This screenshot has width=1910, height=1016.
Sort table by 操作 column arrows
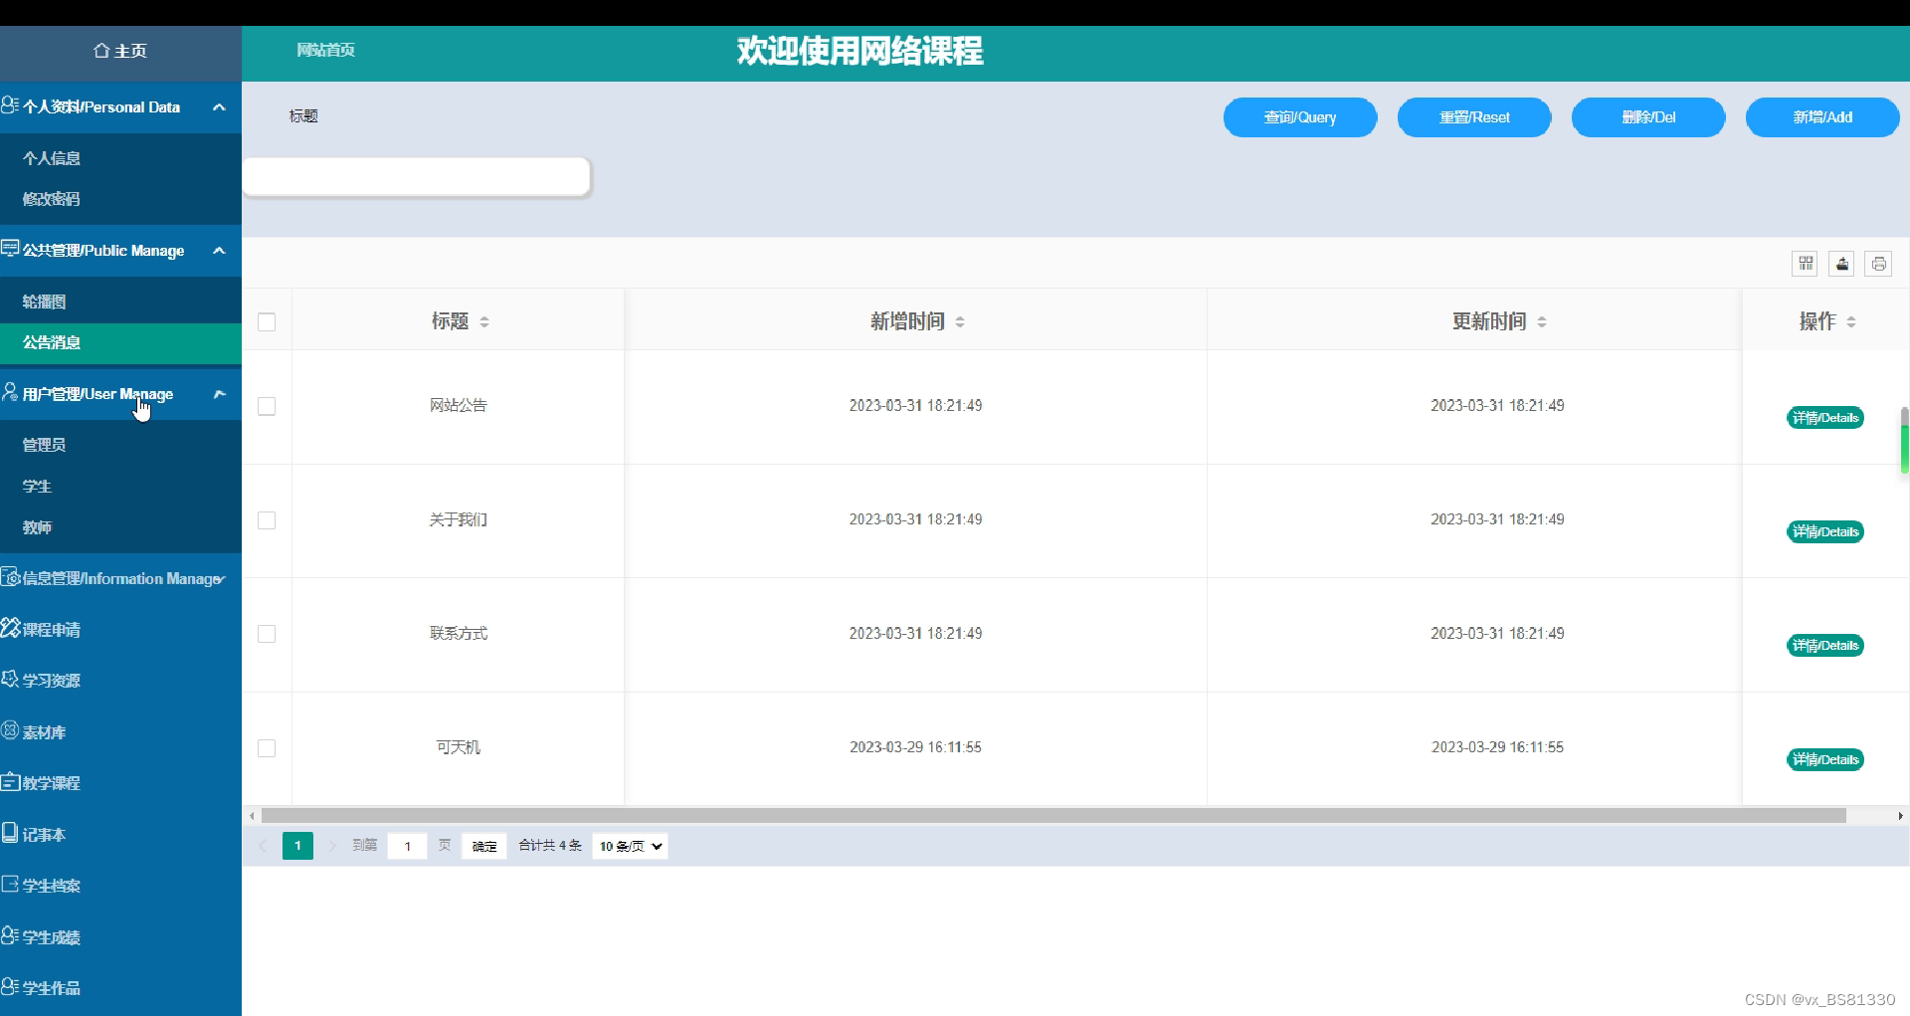(x=1851, y=321)
